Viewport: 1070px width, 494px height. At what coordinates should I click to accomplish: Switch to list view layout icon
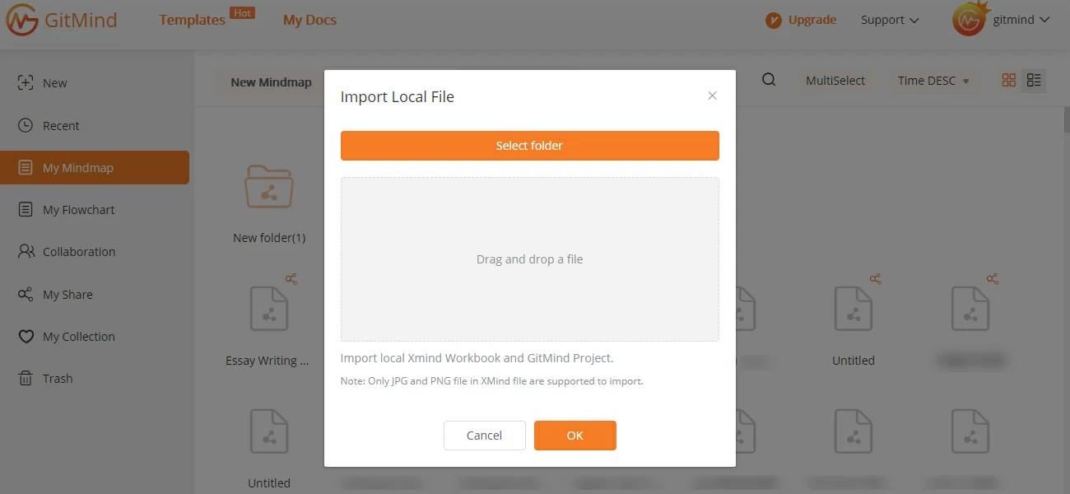coord(1034,80)
